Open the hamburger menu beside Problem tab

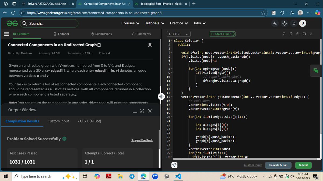point(6,34)
